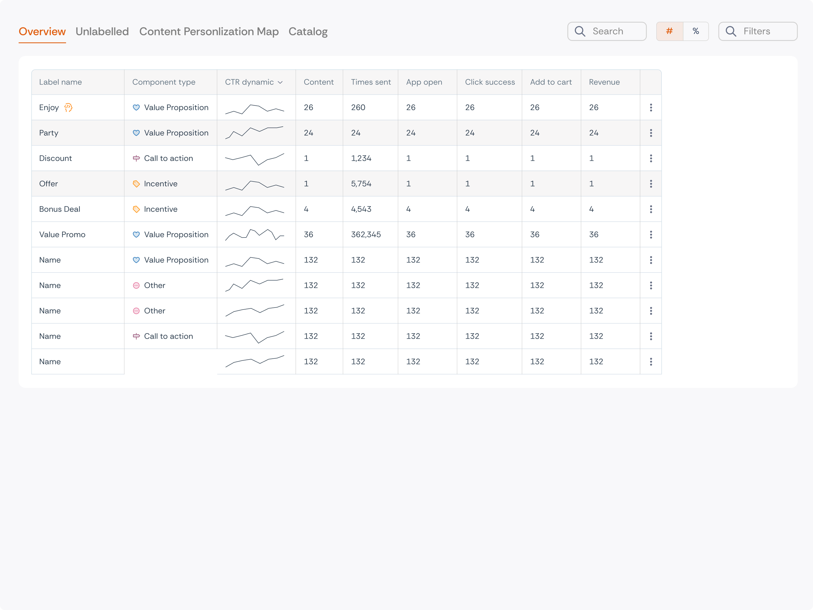
Task: Open the three-dot menu for Value Promo row
Action: (x=651, y=235)
